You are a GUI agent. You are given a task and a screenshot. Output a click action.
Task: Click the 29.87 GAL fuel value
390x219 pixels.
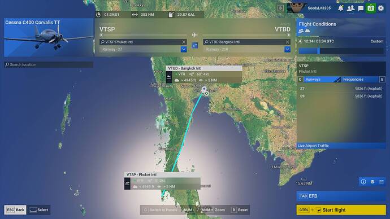pos(186,15)
